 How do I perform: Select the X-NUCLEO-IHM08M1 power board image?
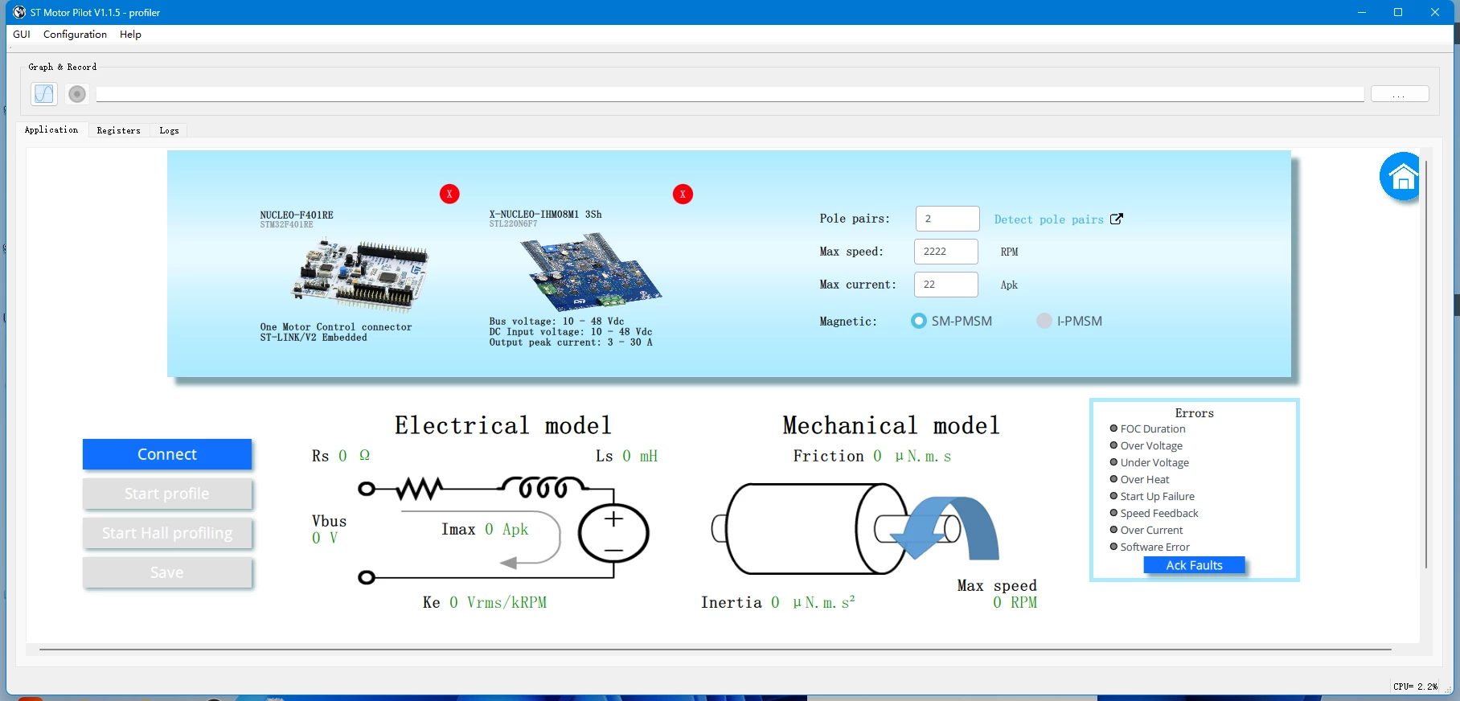[x=590, y=272]
